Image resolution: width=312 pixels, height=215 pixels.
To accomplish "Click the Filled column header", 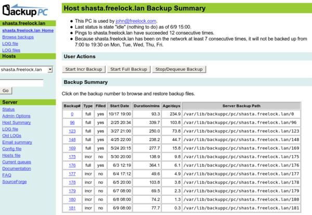I will point(100,106).
